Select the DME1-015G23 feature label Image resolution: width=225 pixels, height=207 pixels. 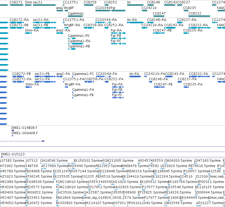13,154
